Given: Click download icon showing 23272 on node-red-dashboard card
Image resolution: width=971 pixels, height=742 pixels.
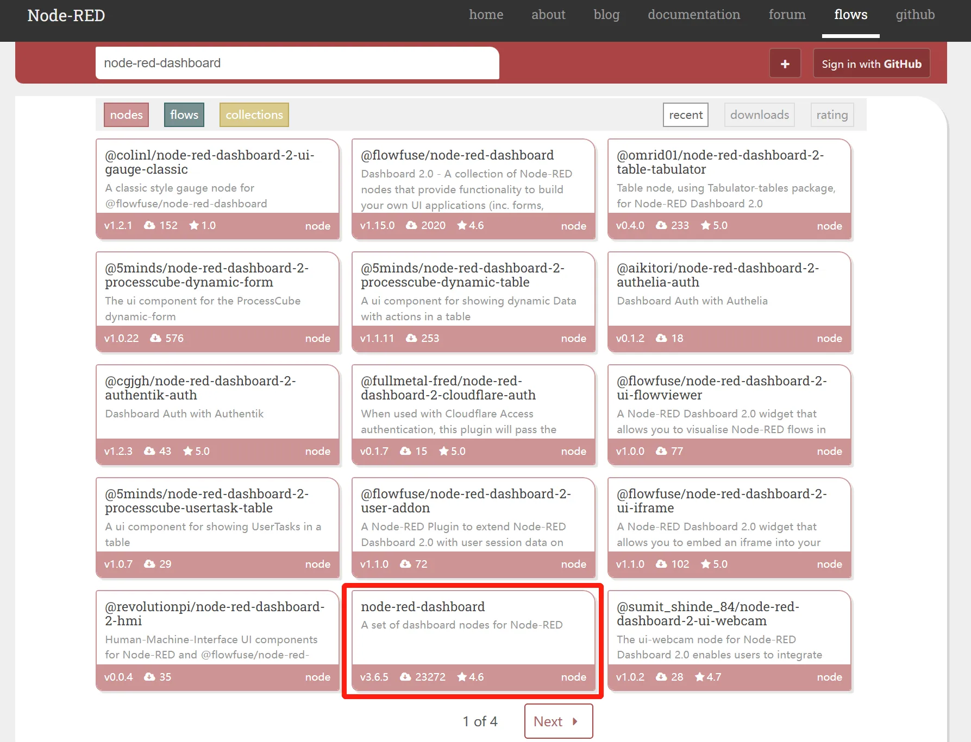Looking at the screenshot, I should [405, 677].
